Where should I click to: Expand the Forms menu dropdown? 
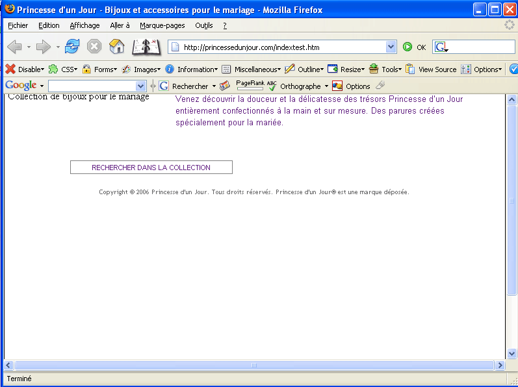pyautogui.click(x=115, y=69)
